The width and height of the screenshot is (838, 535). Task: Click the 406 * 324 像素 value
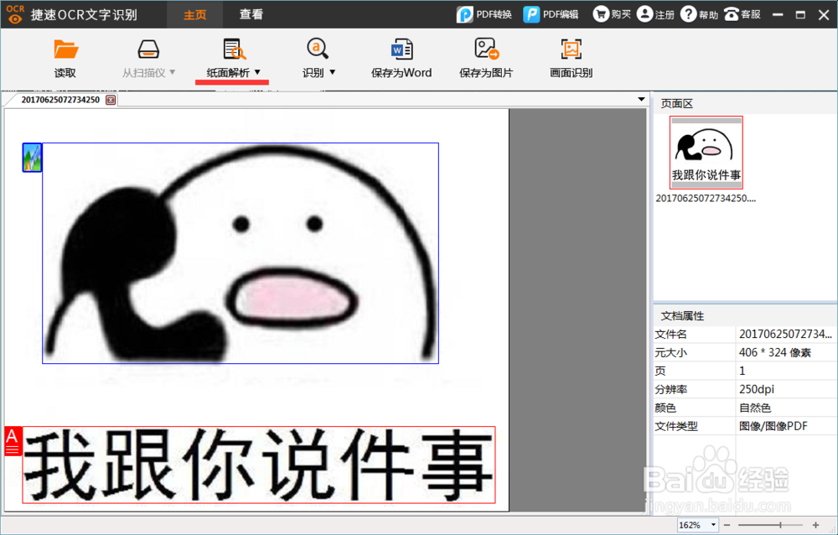(x=775, y=352)
